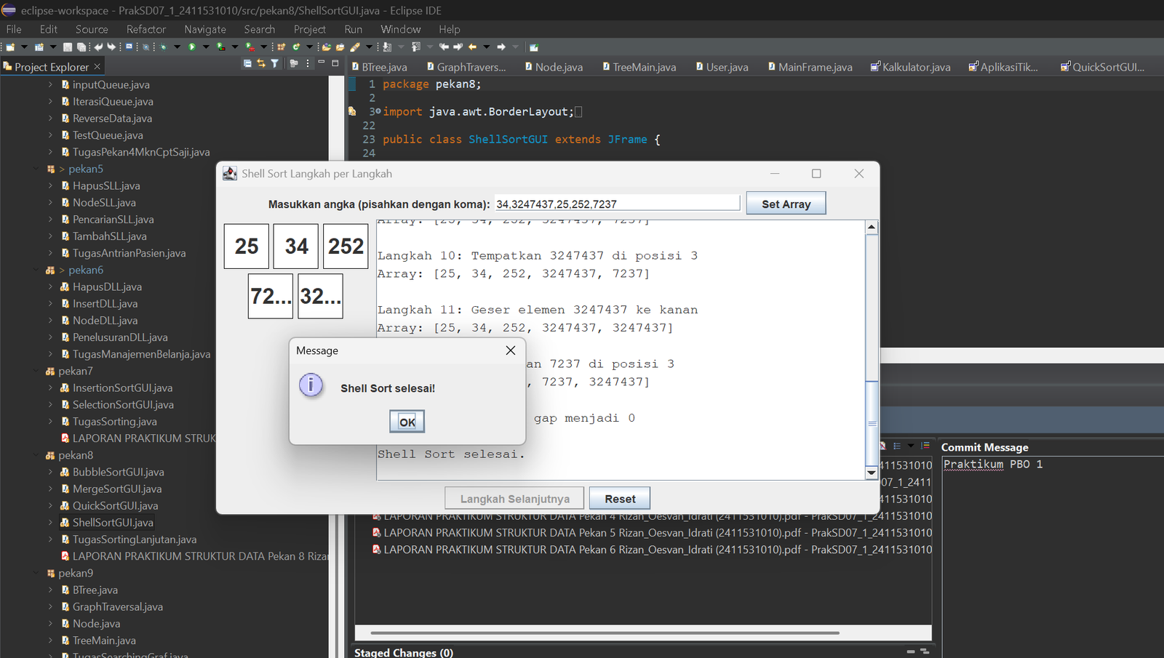Image resolution: width=1164 pixels, height=658 pixels.
Task: Expand the folded import block at line 3
Action: [378, 111]
